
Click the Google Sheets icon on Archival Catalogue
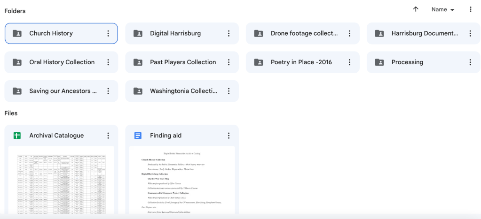point(17,136)
